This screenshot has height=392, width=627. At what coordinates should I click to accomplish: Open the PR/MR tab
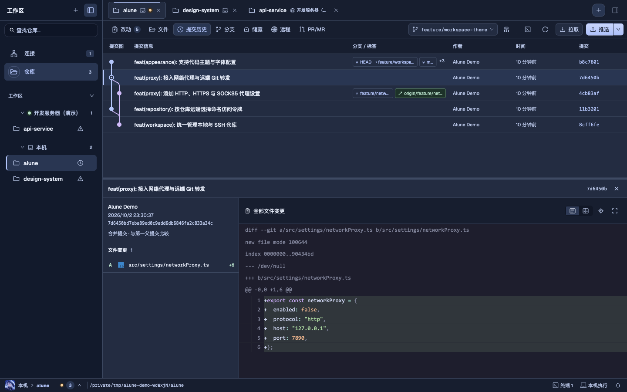coord(312,30)
